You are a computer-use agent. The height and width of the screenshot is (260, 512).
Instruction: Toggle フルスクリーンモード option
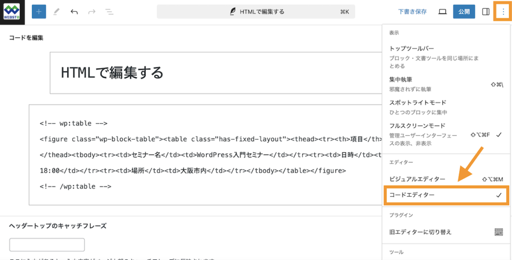[445, 134]
